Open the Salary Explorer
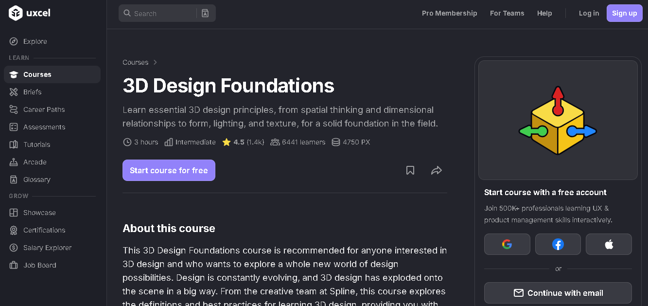The width and height of the screenshot is (648, 306). point(47,247)
